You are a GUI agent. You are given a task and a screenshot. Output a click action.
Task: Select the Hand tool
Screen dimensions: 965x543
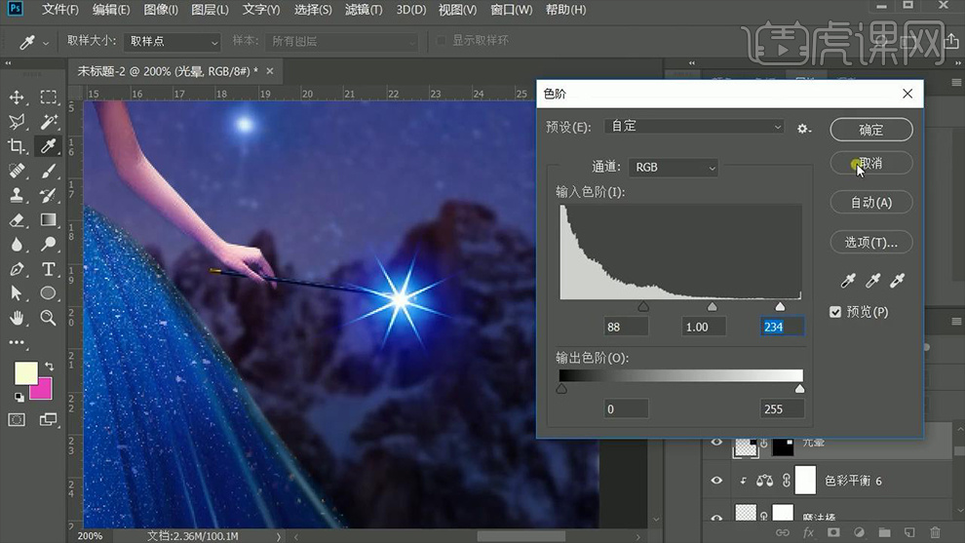coord(17,318)
